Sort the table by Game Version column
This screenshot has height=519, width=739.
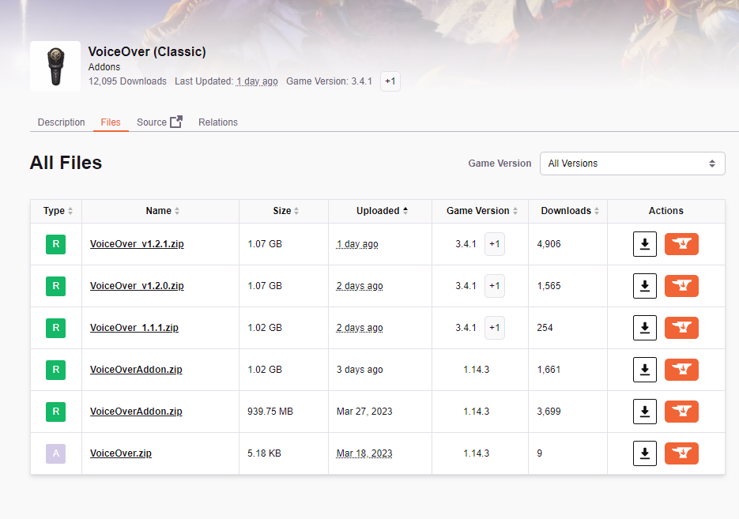coord(482,211)
